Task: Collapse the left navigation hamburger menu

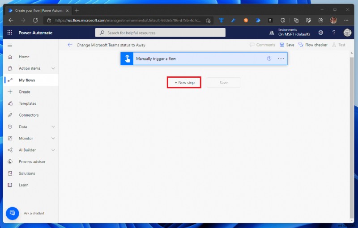Action: [10, 45]
